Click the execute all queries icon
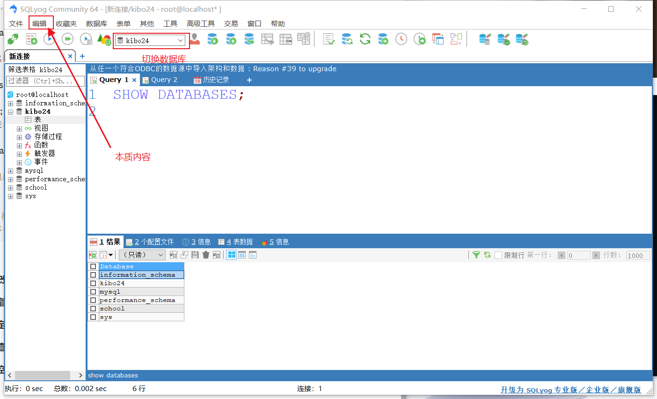Screen dimensions: 657x399 point(68,39)
